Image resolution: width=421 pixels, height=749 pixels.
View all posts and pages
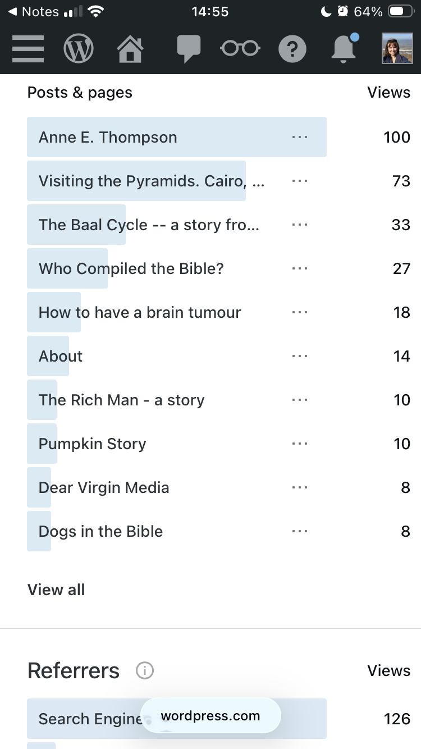tap(56, 590)
